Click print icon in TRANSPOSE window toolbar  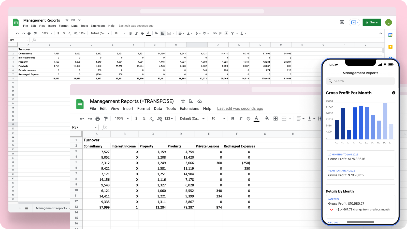98,119
